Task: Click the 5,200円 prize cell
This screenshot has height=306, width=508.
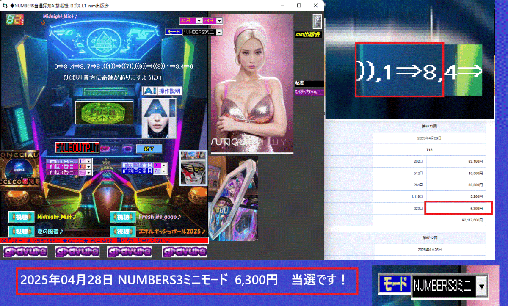Action: (x=456, y=196)
